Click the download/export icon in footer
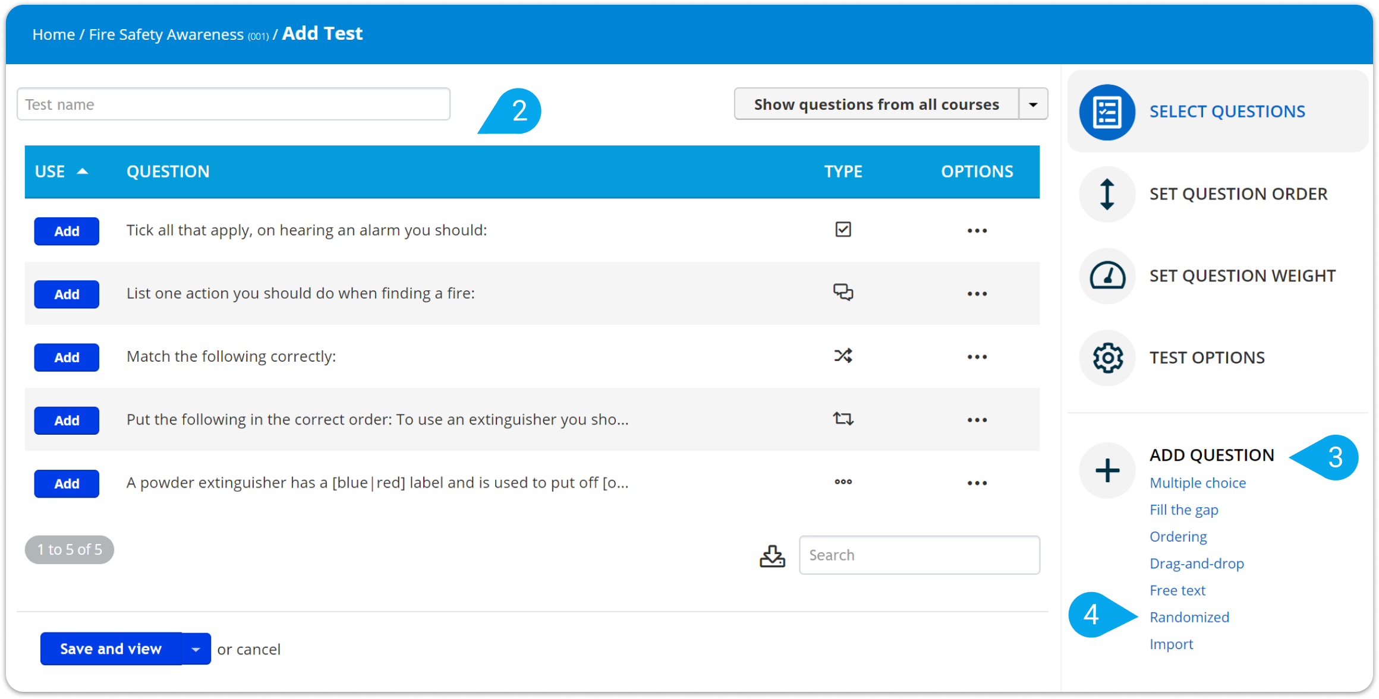This screenshot has height=699, width=1379. pyautogui.click(x=773, y=555)
